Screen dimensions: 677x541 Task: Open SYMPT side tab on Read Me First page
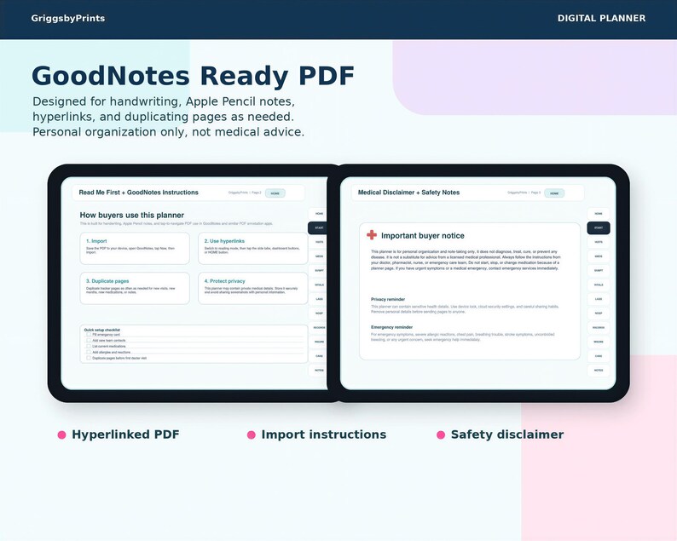319,271
